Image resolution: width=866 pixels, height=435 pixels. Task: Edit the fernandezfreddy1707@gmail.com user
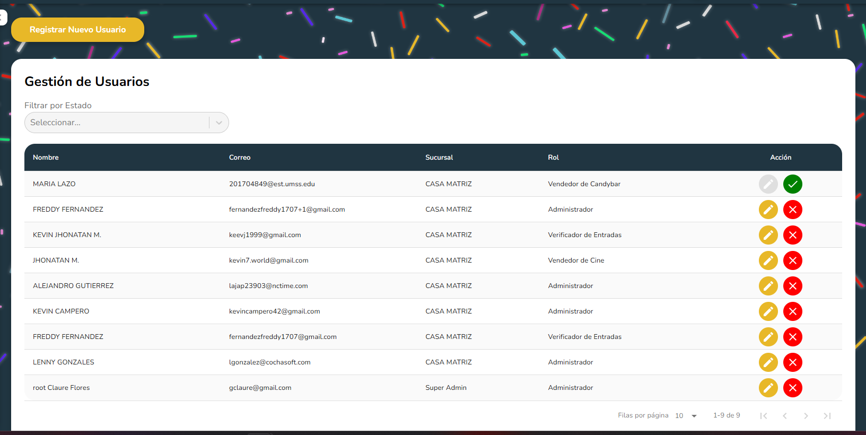(x=768, y=337)
